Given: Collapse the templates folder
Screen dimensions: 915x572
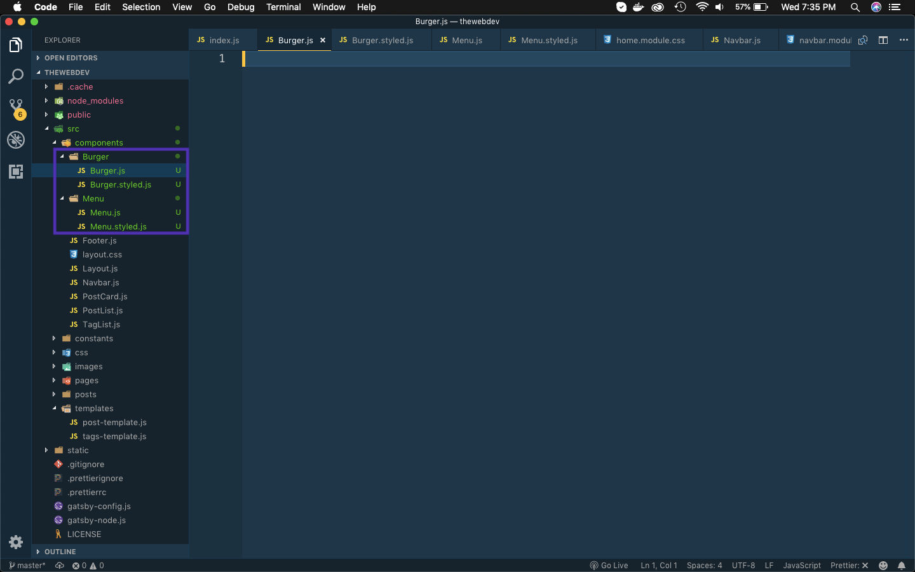Looking at the screenshot, I should (110, 408).
